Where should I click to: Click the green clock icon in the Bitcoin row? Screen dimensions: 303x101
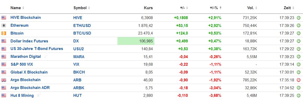299,33
